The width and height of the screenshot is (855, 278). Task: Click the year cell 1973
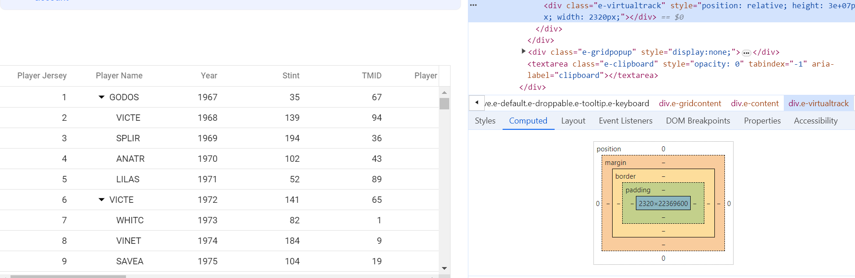tap(208, 220)
